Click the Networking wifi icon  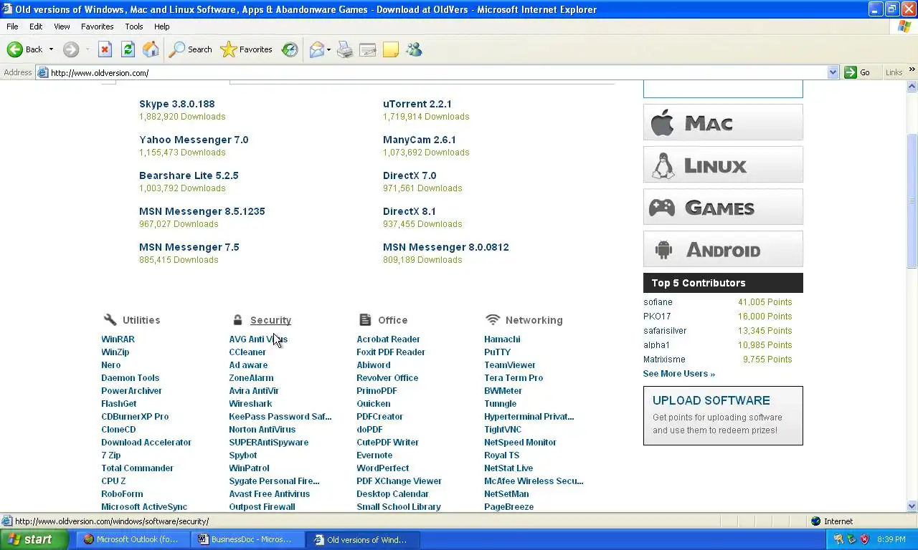(492, 319)
